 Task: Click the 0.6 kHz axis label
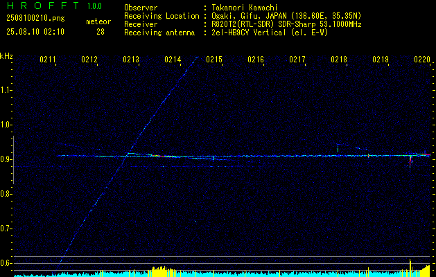[6, 263]
